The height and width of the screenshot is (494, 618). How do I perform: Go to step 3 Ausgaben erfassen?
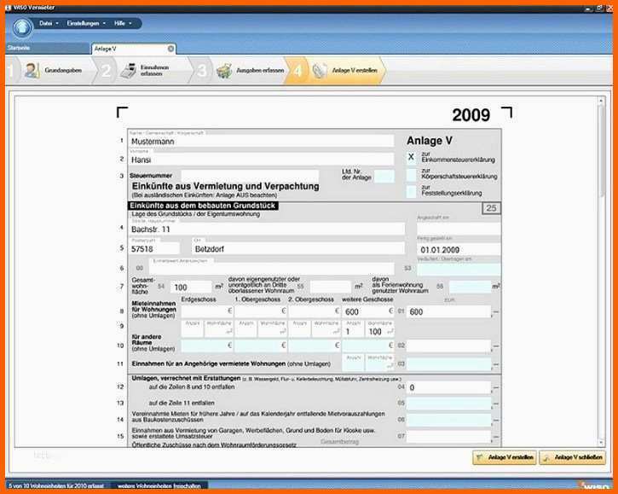(242, 70)
